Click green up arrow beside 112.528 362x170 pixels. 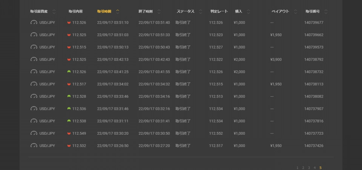point(69,96)
